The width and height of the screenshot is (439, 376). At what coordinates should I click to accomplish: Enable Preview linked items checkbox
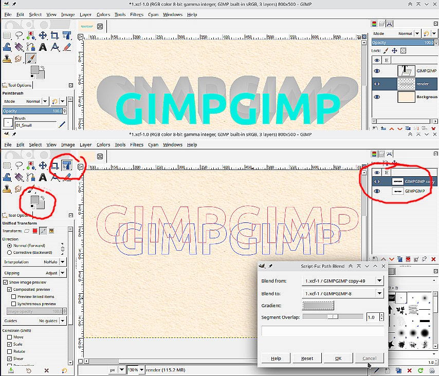tap(13, 296)
